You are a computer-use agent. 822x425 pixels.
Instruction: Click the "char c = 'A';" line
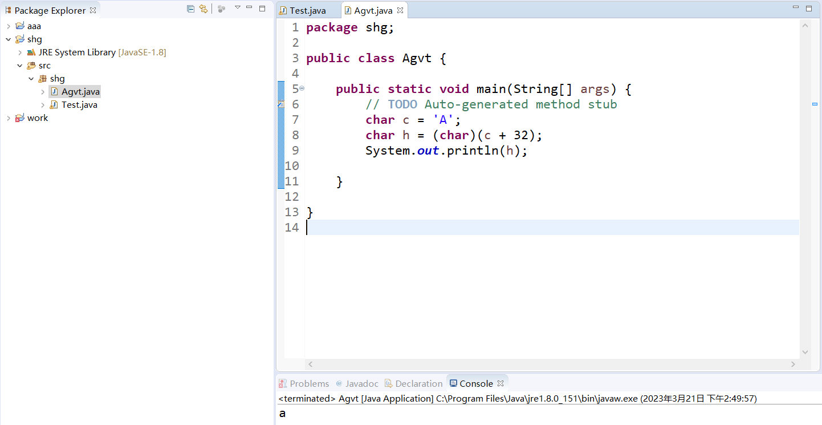pyautogui.click(x=413, y=120)
